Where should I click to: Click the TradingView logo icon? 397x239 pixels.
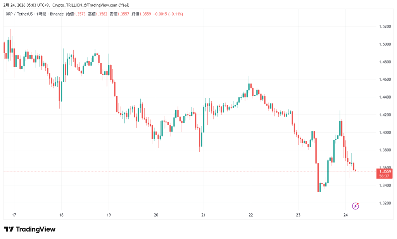[9, 229]
